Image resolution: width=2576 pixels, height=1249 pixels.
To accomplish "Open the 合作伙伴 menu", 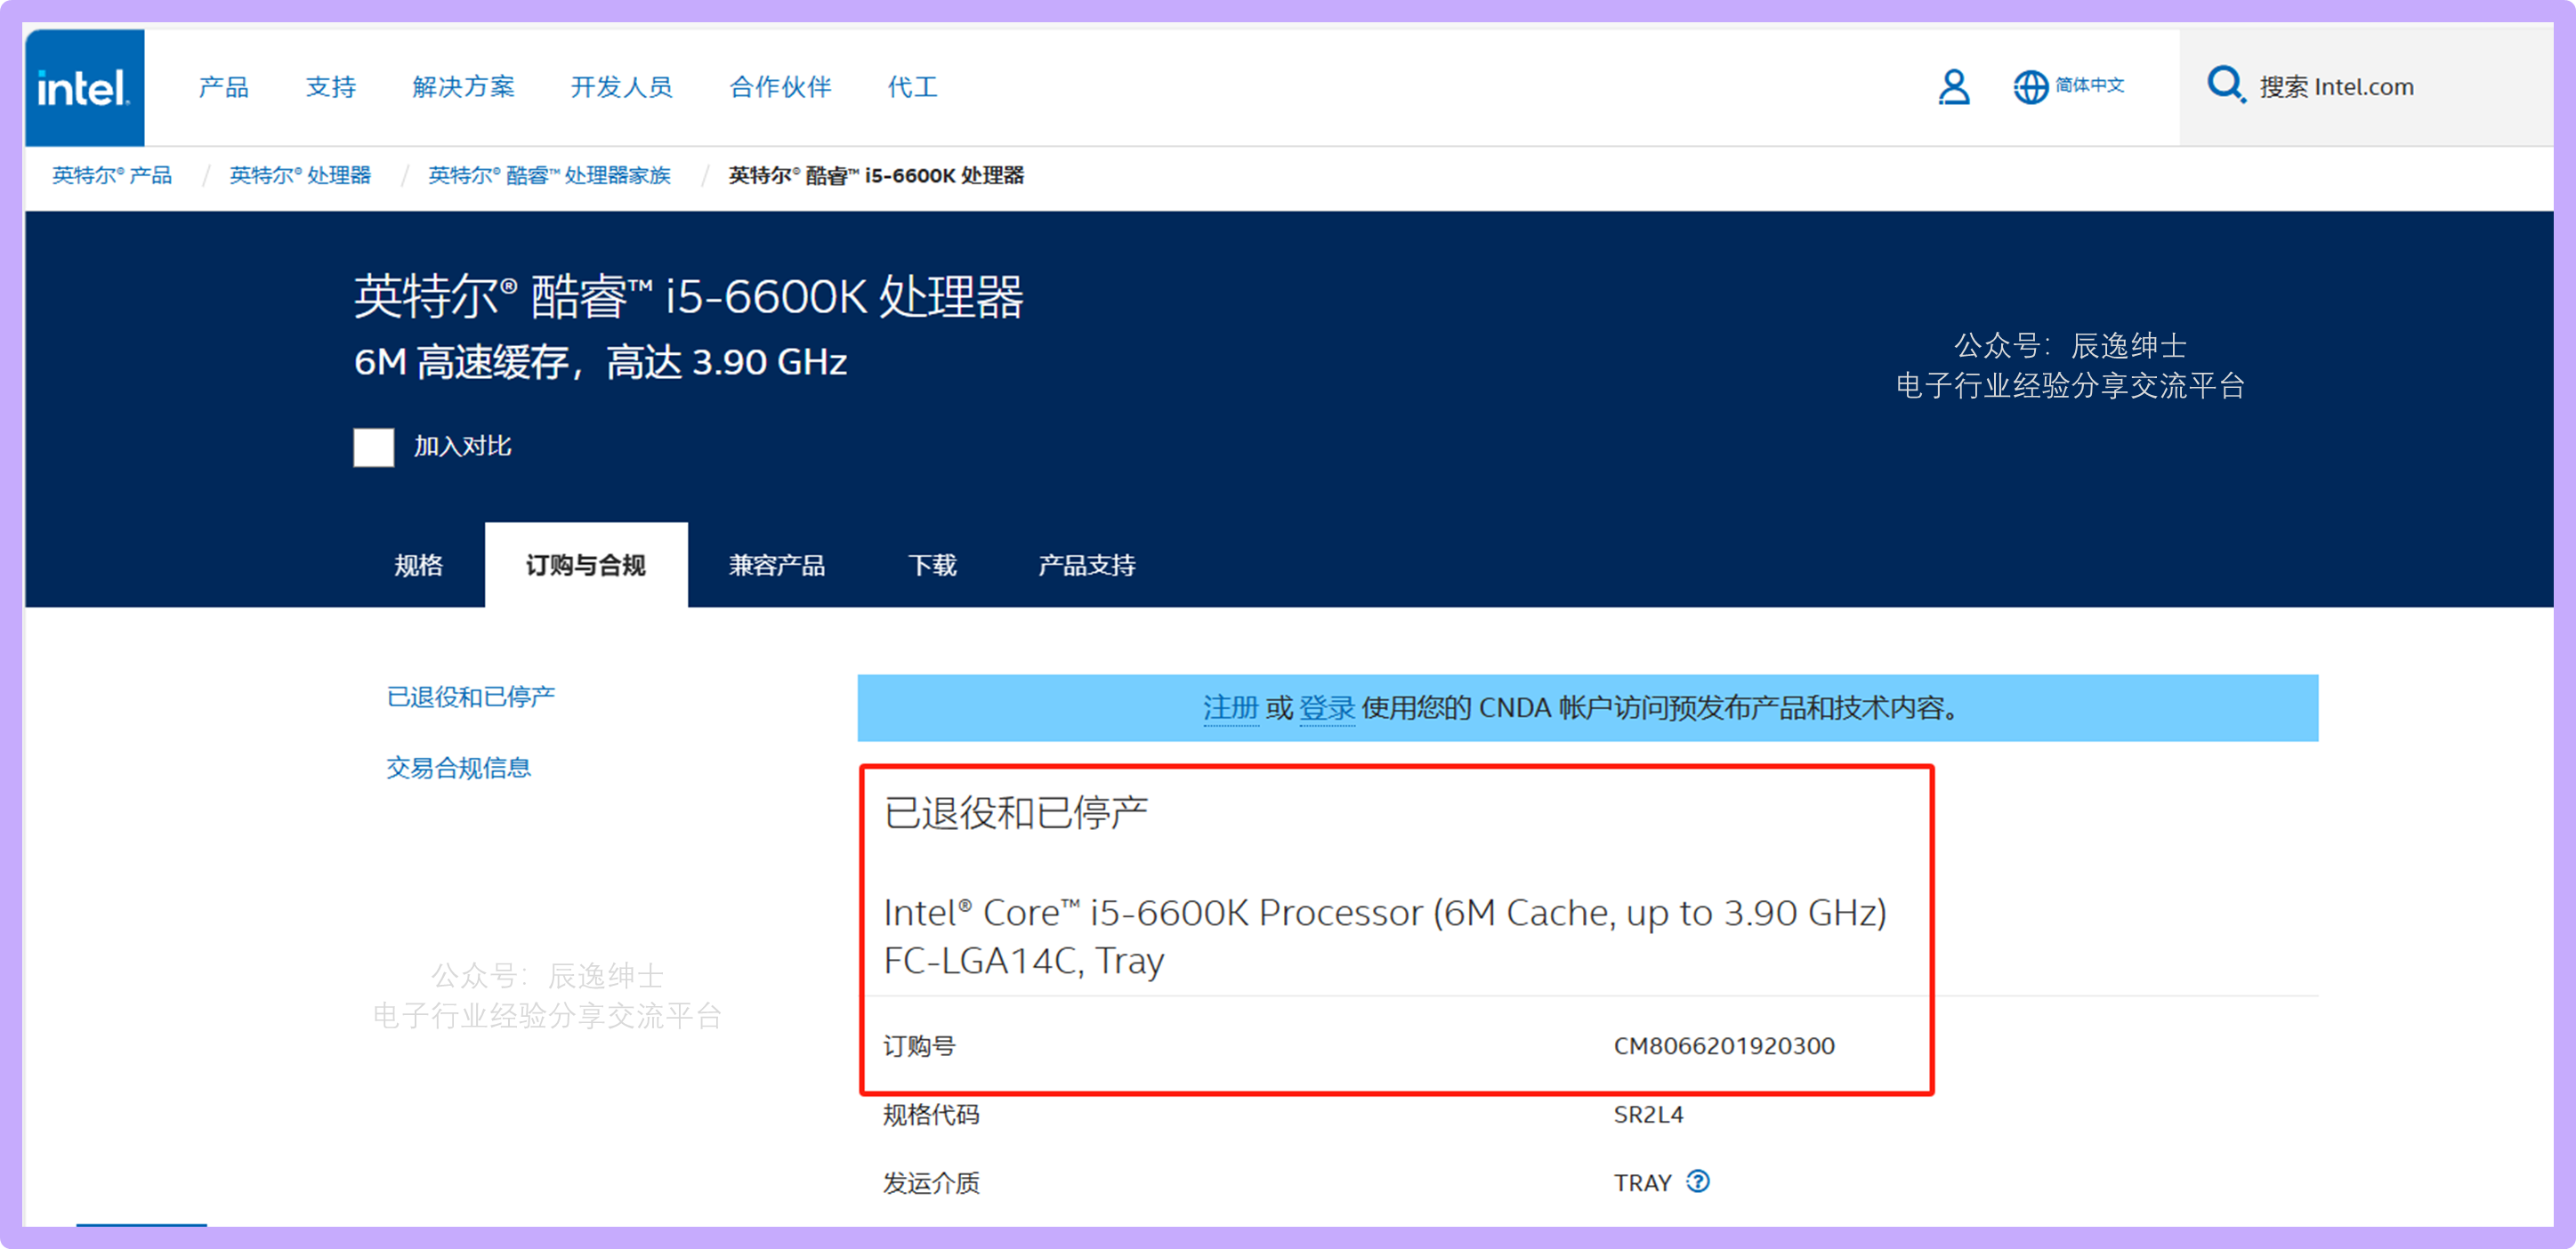I will pyautogui.click(x=780, y=87).
